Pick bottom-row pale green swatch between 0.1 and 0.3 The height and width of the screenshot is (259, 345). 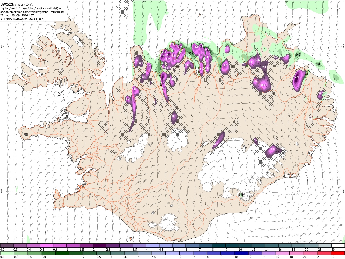[x=7, y=253]
